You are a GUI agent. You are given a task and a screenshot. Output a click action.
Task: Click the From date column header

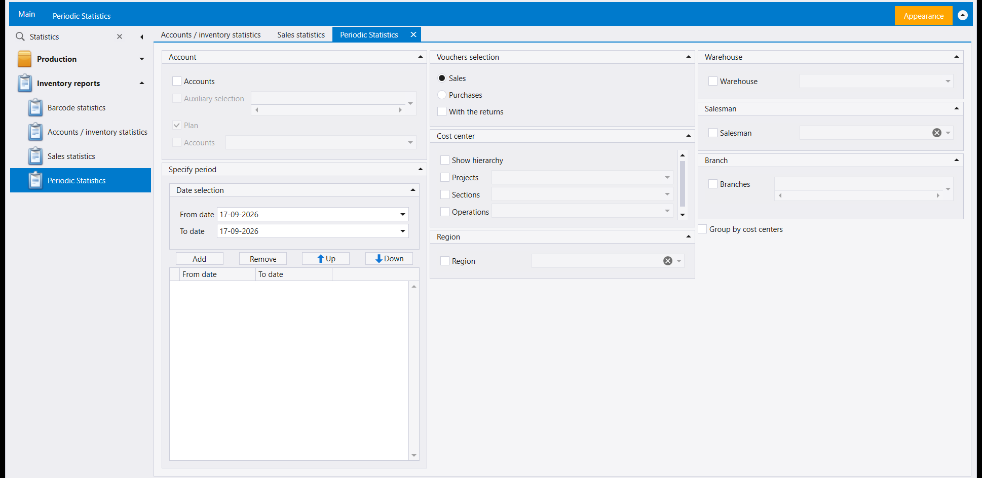(218, 274)
